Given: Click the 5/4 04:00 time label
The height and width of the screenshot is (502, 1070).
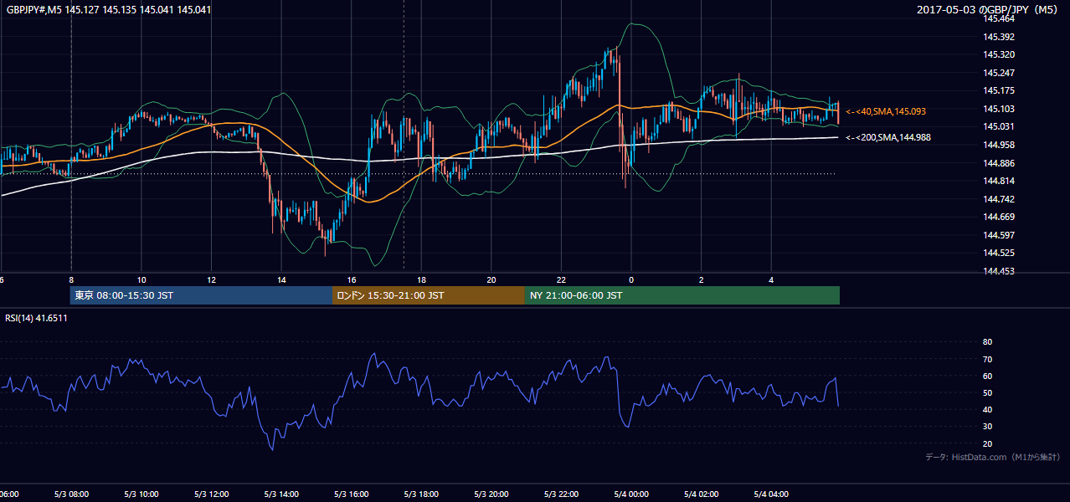Looking at the screenshot, I should pyautogui.click(x=771, y=494).
